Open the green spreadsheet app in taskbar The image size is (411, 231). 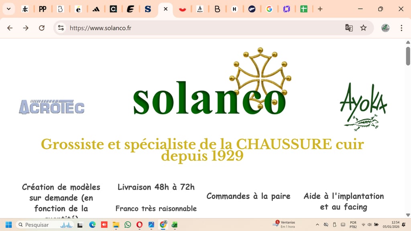pyautogui.click(x=175, y=225)
